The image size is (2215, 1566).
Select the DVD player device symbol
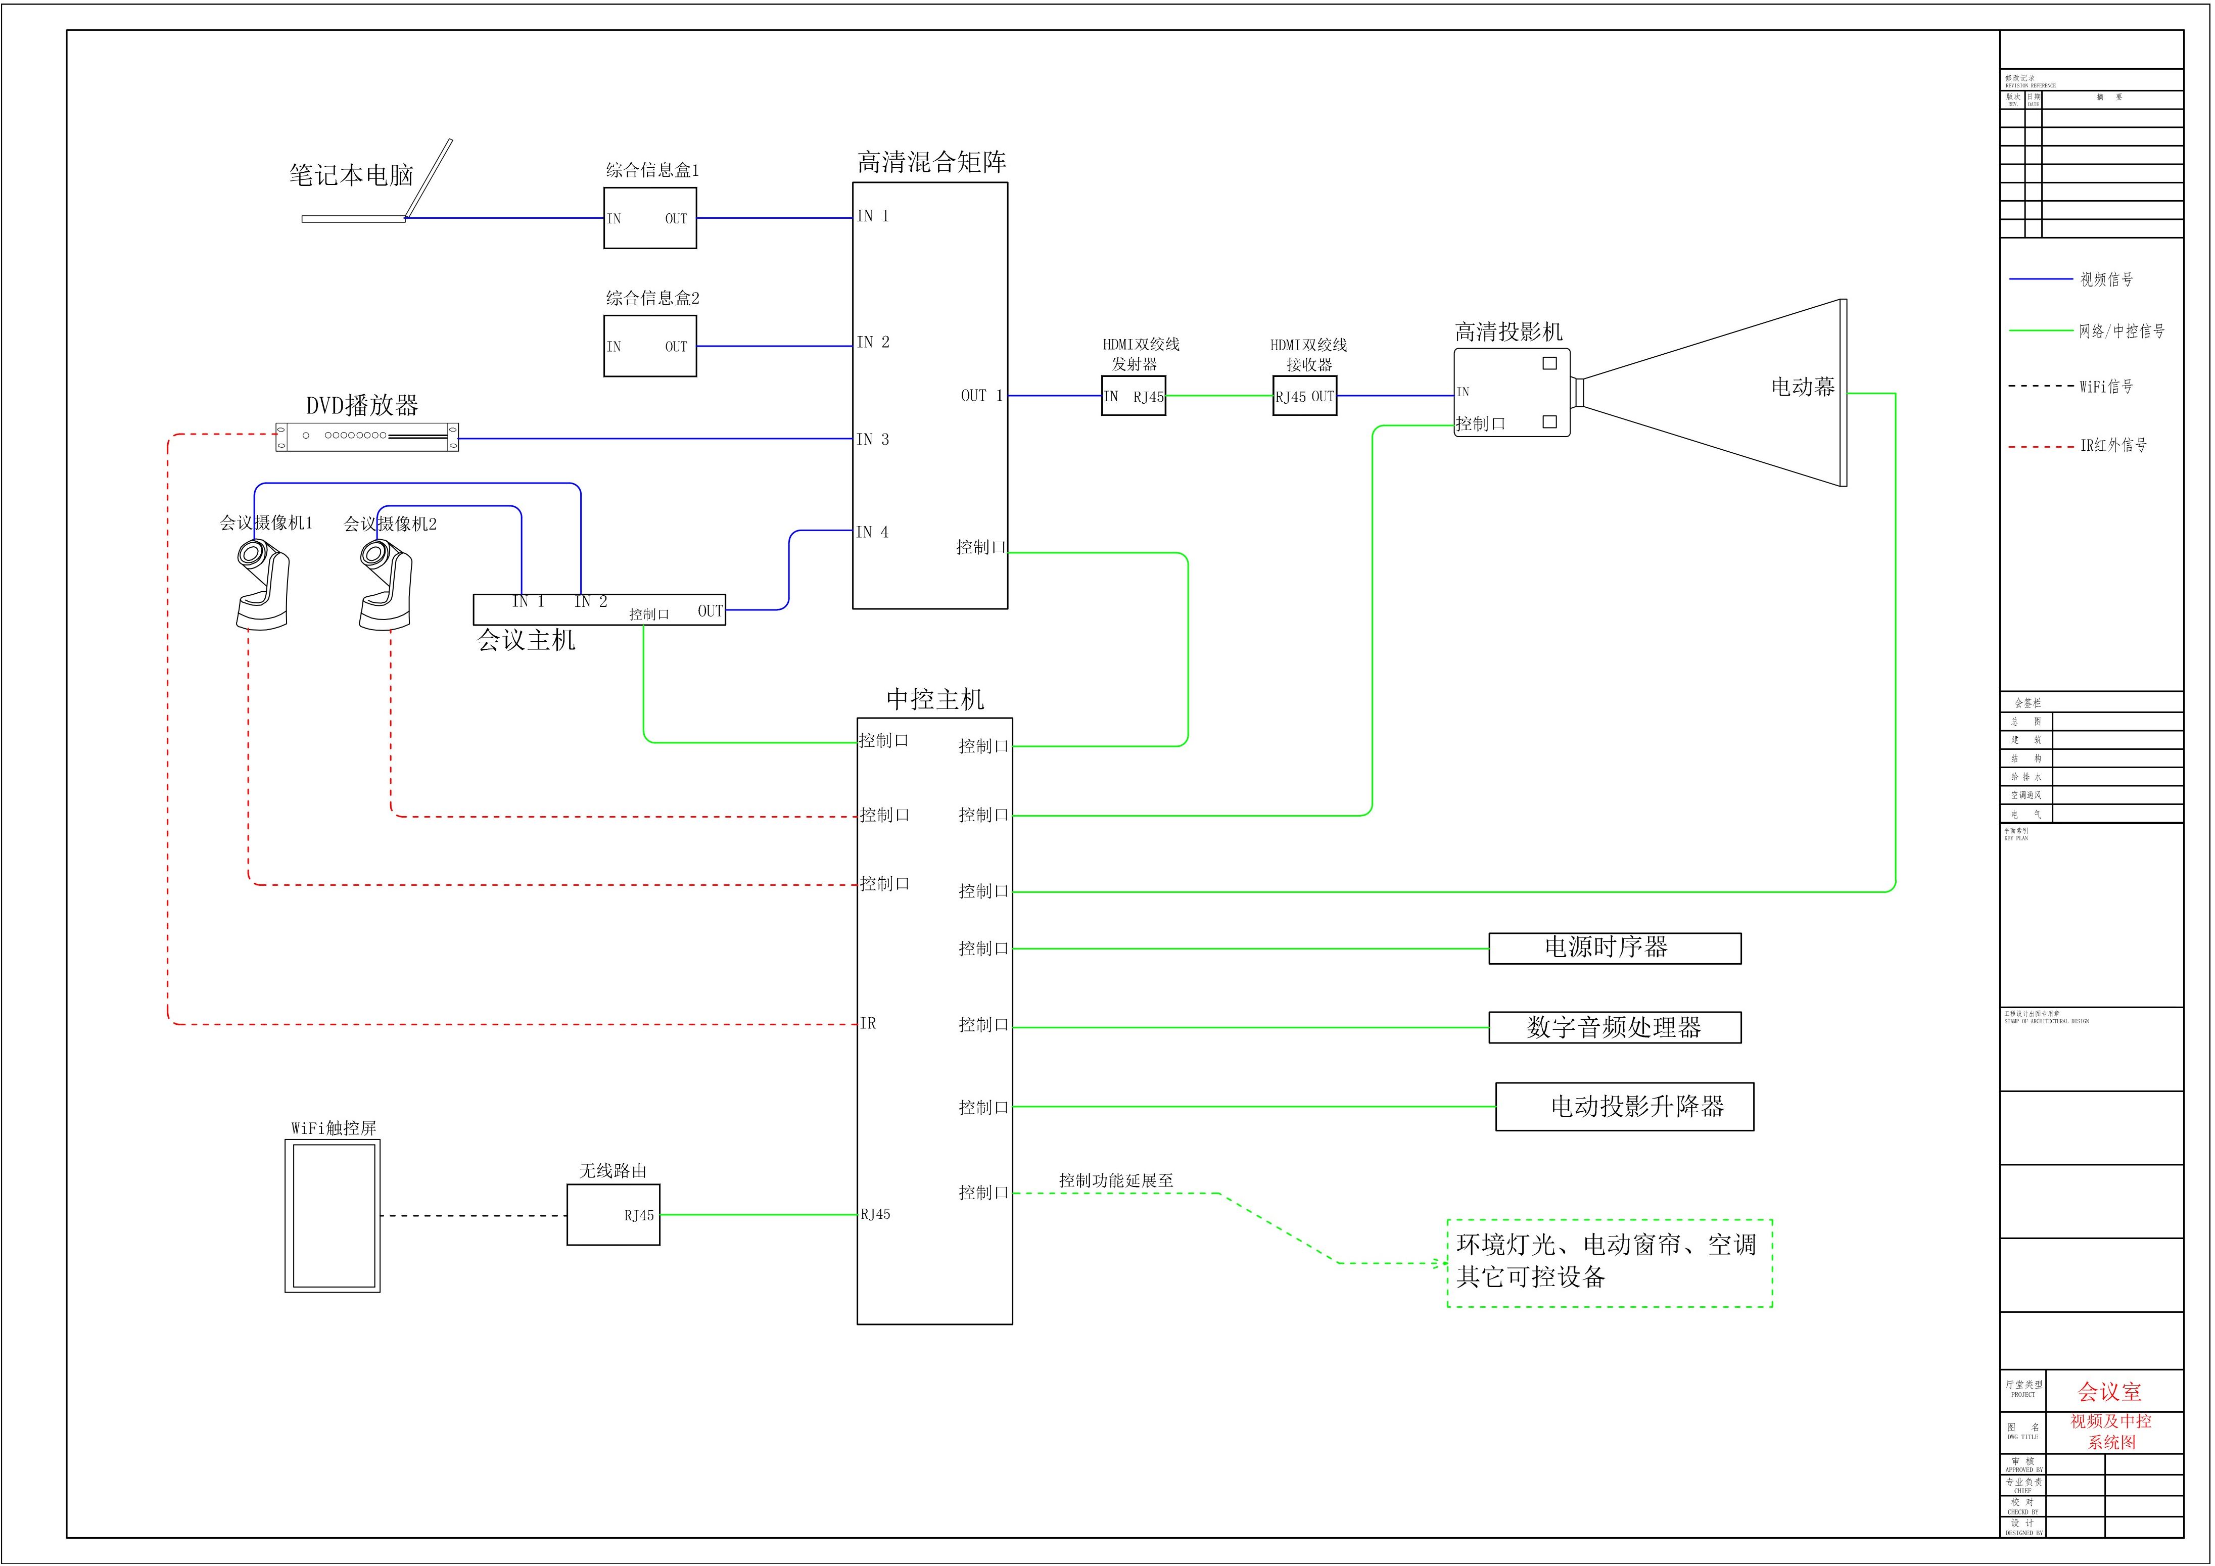[366, 437]
